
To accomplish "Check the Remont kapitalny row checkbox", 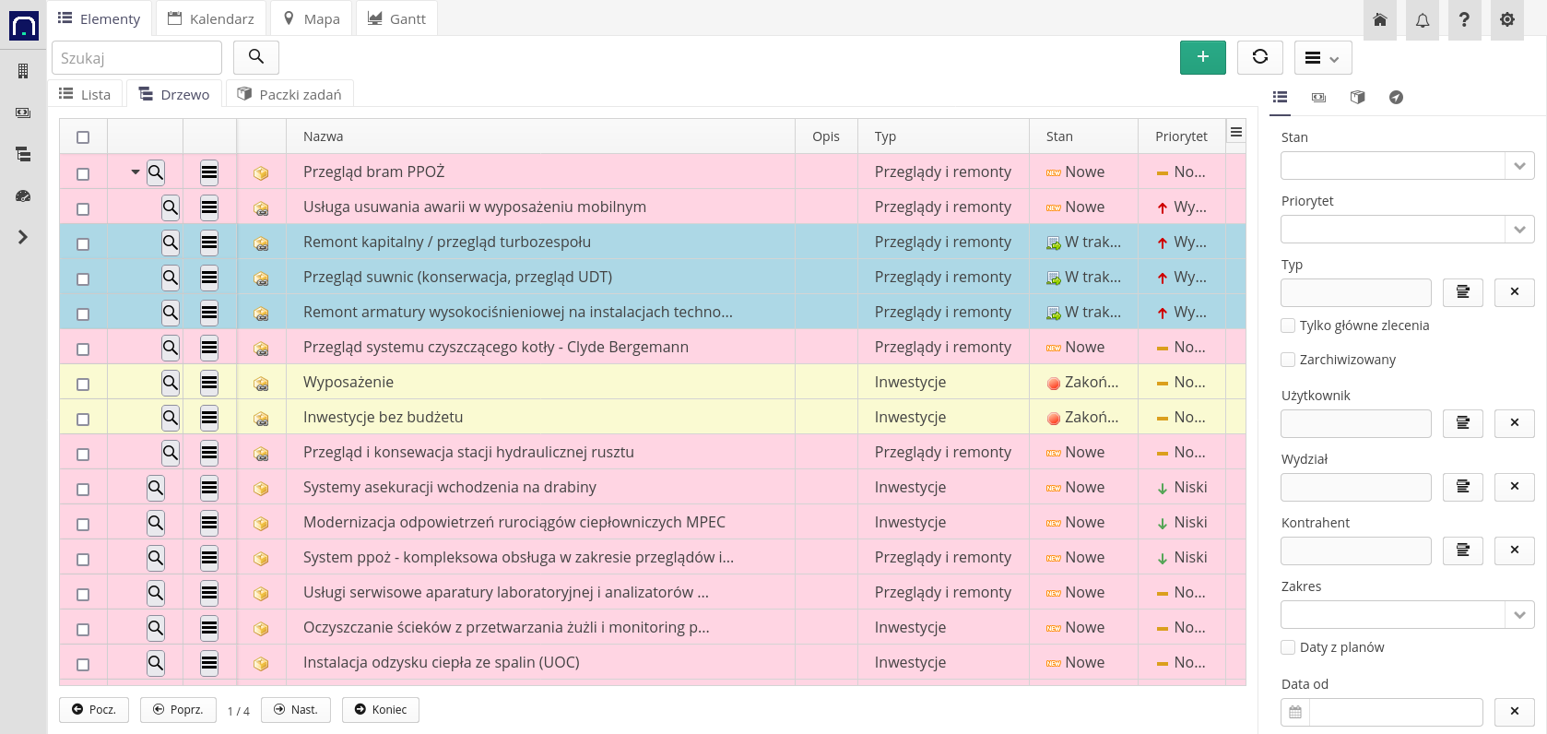I will [x=83, y=243].
